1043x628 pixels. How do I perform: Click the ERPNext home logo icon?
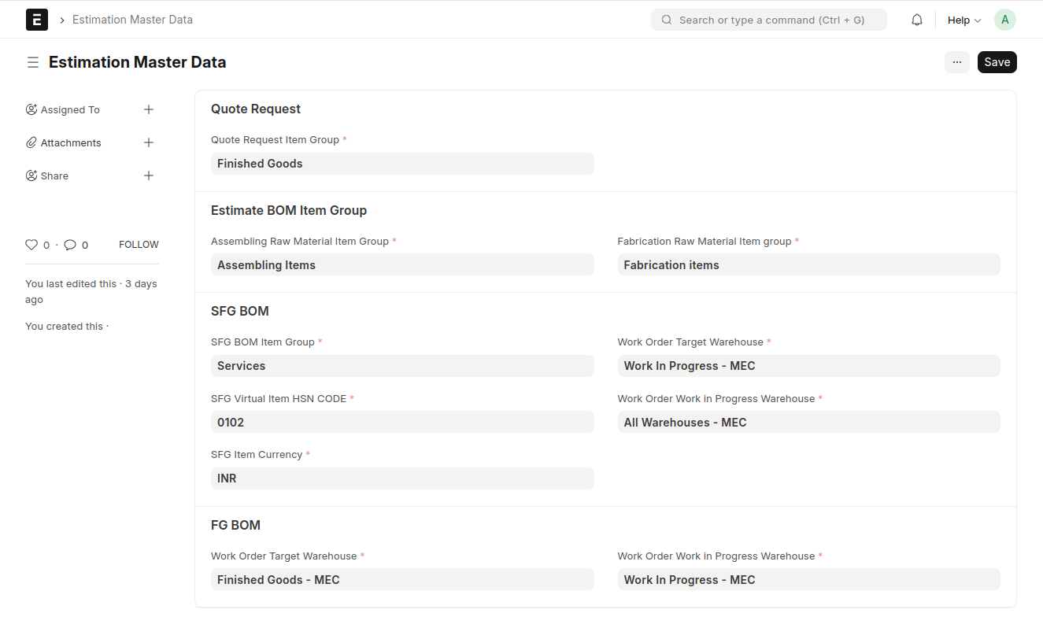click(37, 20)
